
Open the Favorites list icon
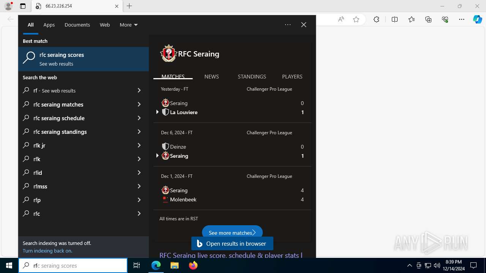tap(412, 19)
